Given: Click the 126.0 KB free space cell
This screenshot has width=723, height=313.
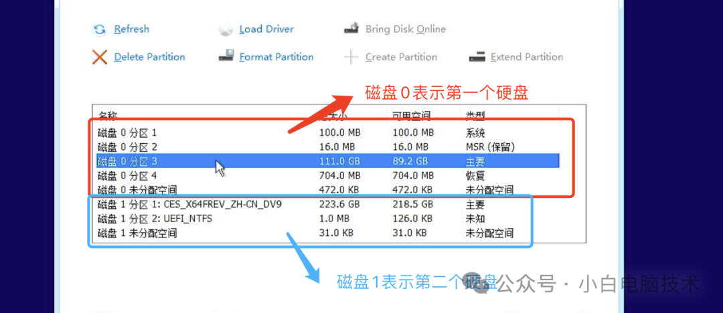Looking at the screenshot, I should [x=412, y=219].
